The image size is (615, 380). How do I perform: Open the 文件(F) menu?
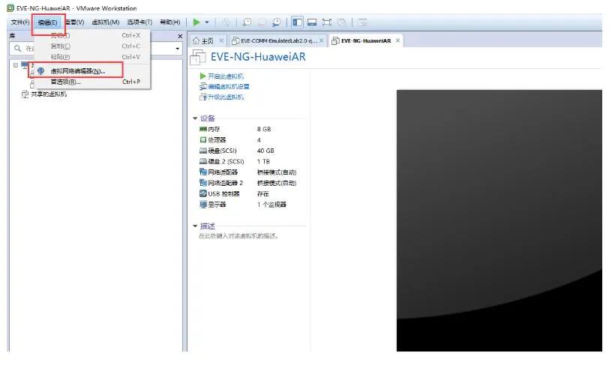20,22
